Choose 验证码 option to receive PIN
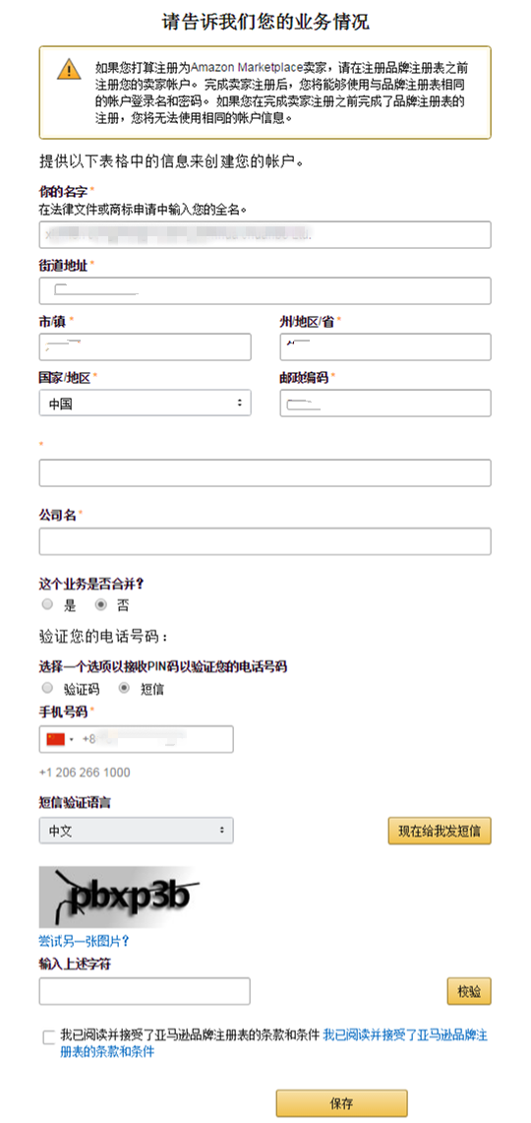Screen dimensions: 531x1123 (x=48, y=688)
